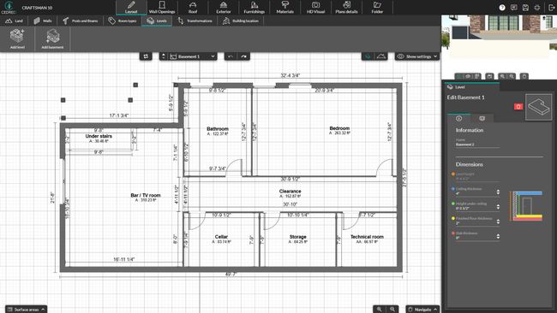Click the zoom out icon under 3D preview

coord(512,76)
